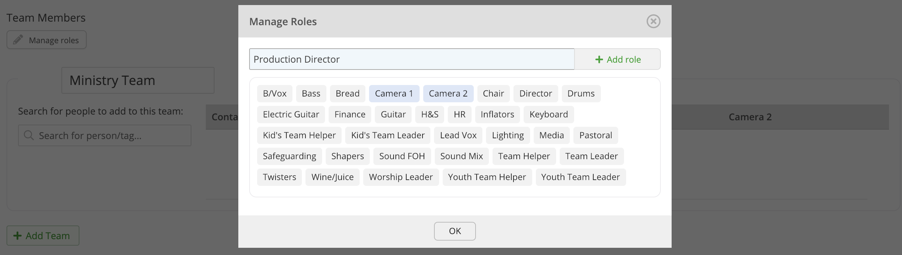Toggle the Camera 2 role
The width and height of the screenshot is (902, 255).
pyautogui.click(x=448, y=94)
